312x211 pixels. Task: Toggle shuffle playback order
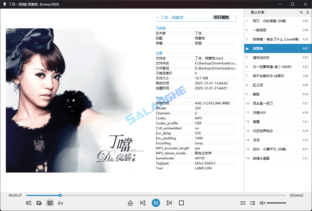(x=252, y=203)
